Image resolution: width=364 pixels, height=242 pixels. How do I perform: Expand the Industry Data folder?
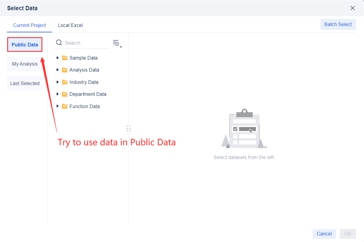tap(58, 82)
